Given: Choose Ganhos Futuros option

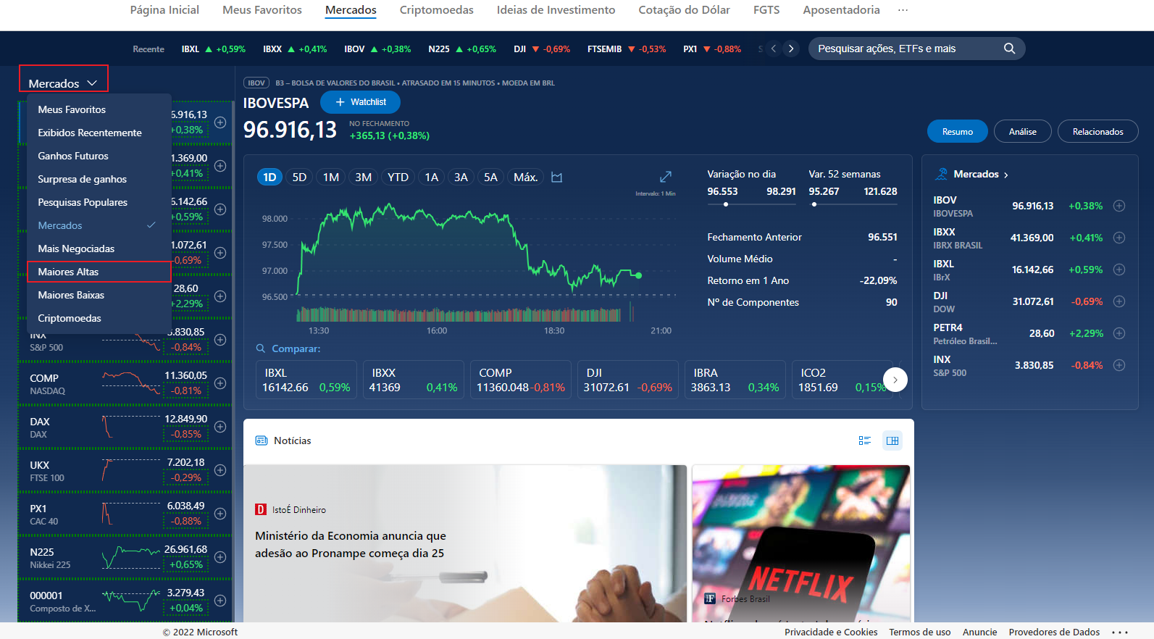Looking at the screenshot, I should point(99,156).
